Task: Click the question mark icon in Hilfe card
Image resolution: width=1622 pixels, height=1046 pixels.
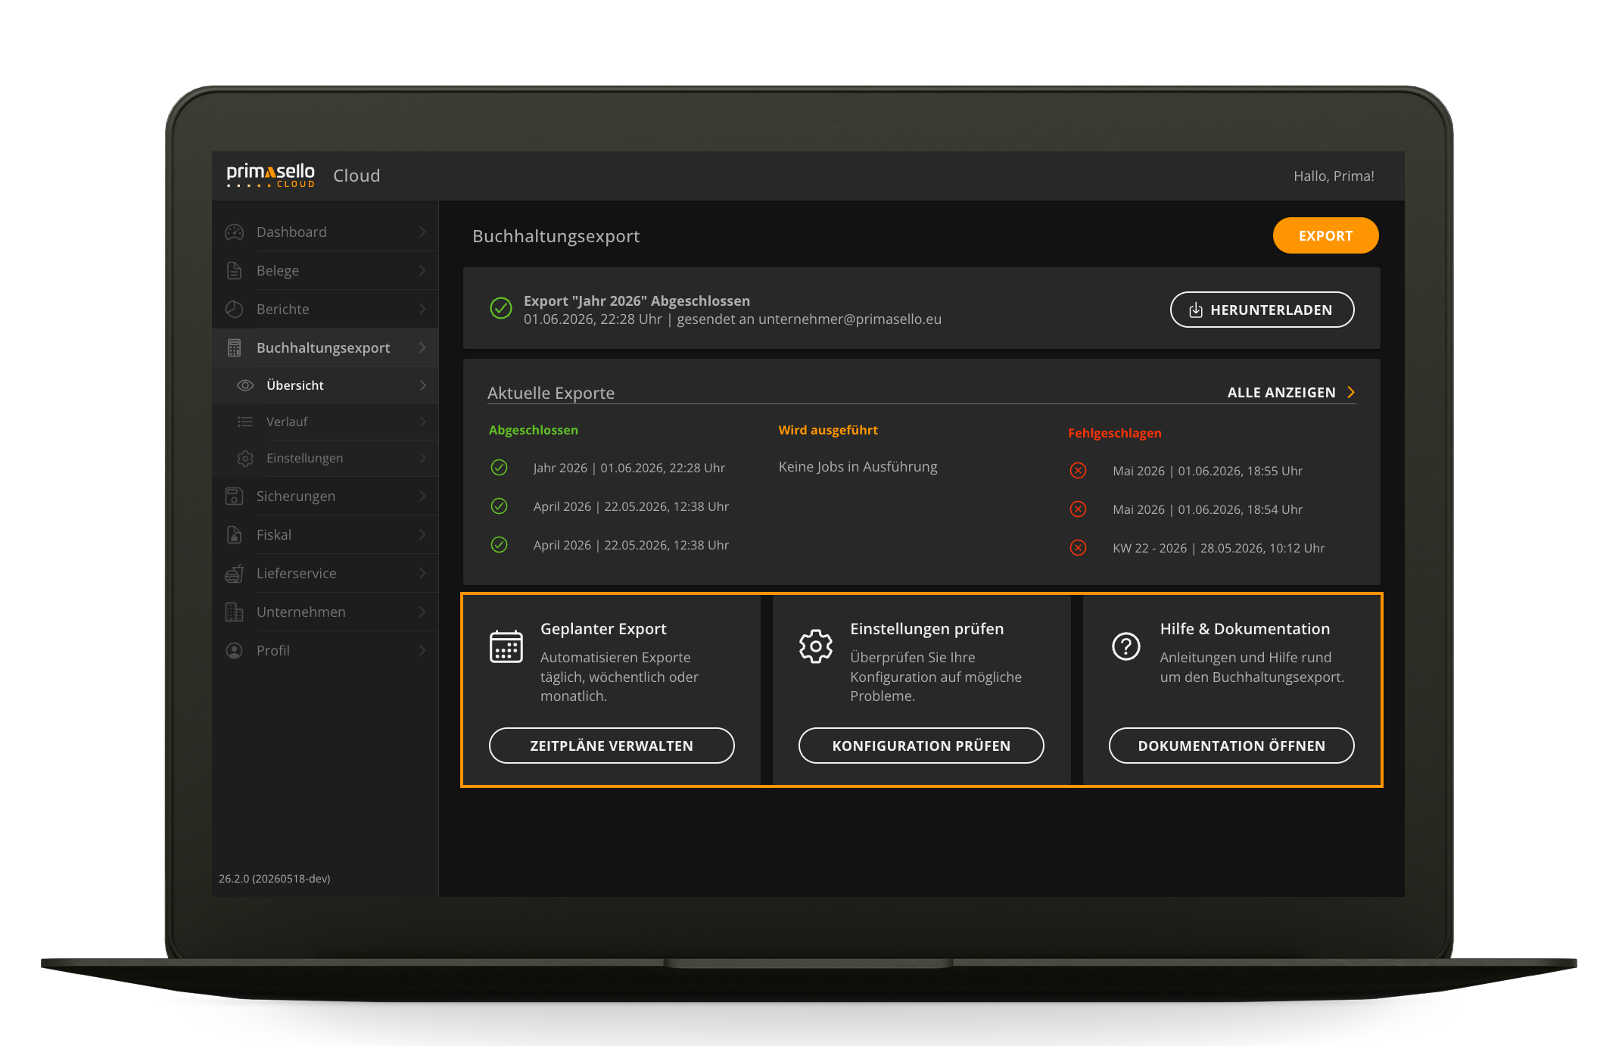Action: pos(1126,646)
